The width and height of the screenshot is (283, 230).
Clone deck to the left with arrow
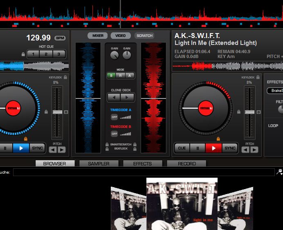(x=114, y=98)
